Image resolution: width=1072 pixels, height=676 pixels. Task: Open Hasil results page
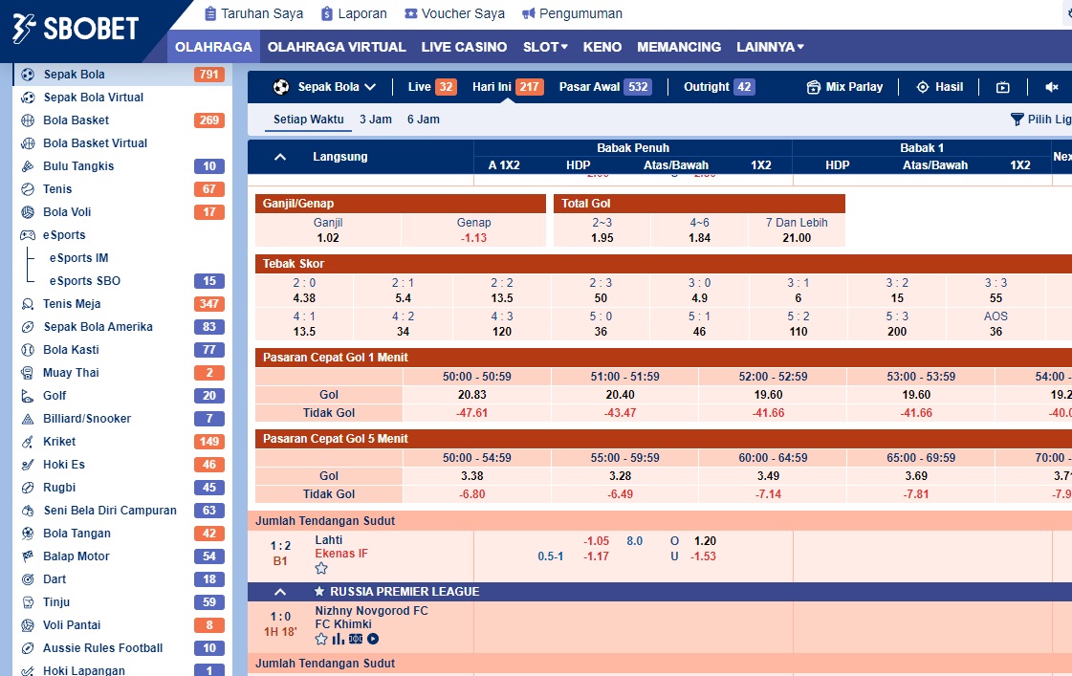(x=939, y=87)
